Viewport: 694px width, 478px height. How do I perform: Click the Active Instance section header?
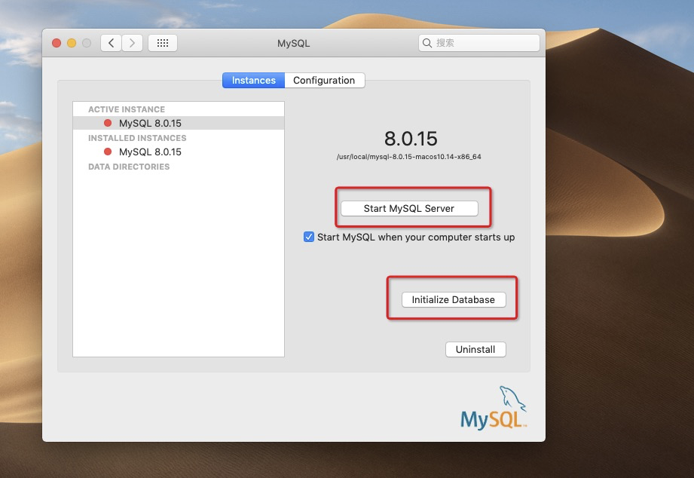(x=127, y=109)
